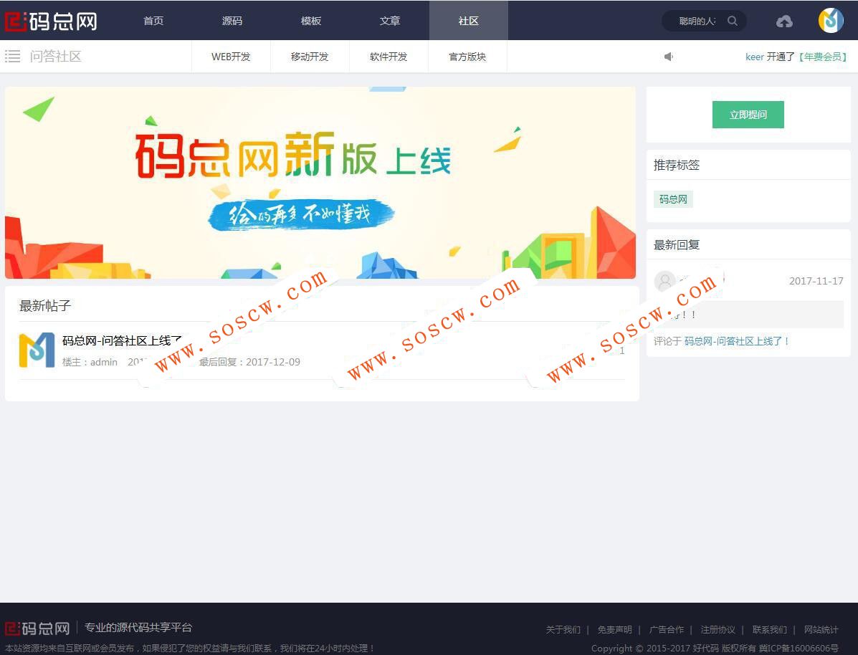Open post 码总网-问答社区上线了 in latest posts
The height and width of the screenshot is (655, 858).
(122, 340)
